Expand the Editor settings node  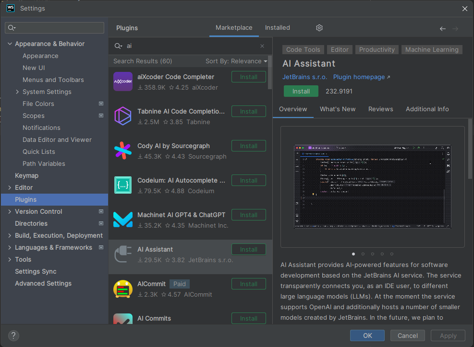pyautogui.click(x=10, y=187)
